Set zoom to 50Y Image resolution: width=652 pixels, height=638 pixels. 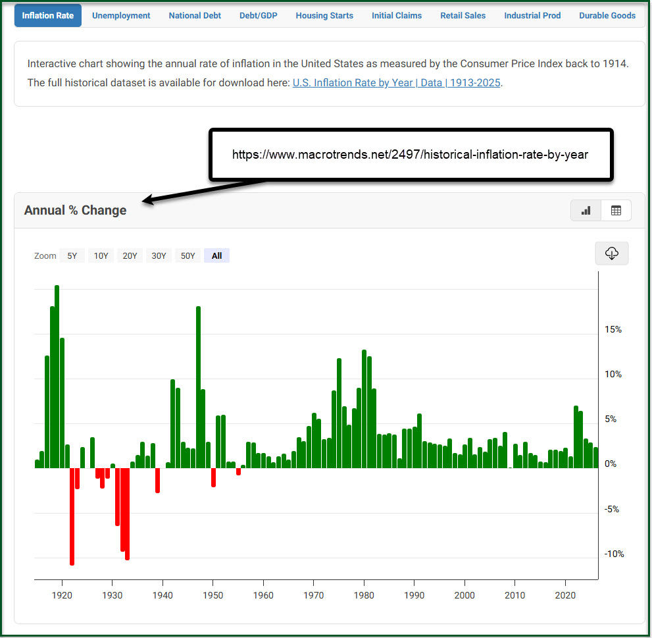(188, 256)
